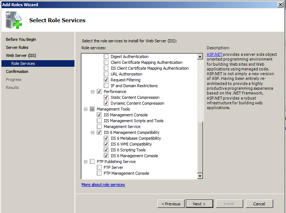The image size is (286, 213).
Task: Go to Server Roles step
Action: tap(17, 47)
